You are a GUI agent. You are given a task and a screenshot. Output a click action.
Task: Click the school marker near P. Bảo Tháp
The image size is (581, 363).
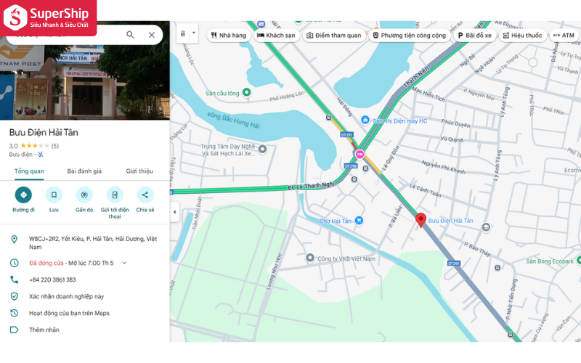486,227
